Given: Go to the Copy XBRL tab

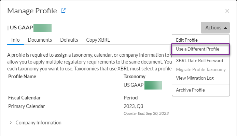Looking at the screenshot, I should tap(98, 40).
